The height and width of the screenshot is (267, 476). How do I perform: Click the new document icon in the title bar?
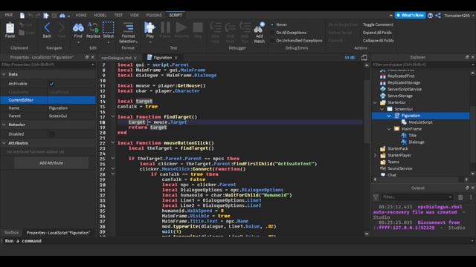click(x=22, y=15)
